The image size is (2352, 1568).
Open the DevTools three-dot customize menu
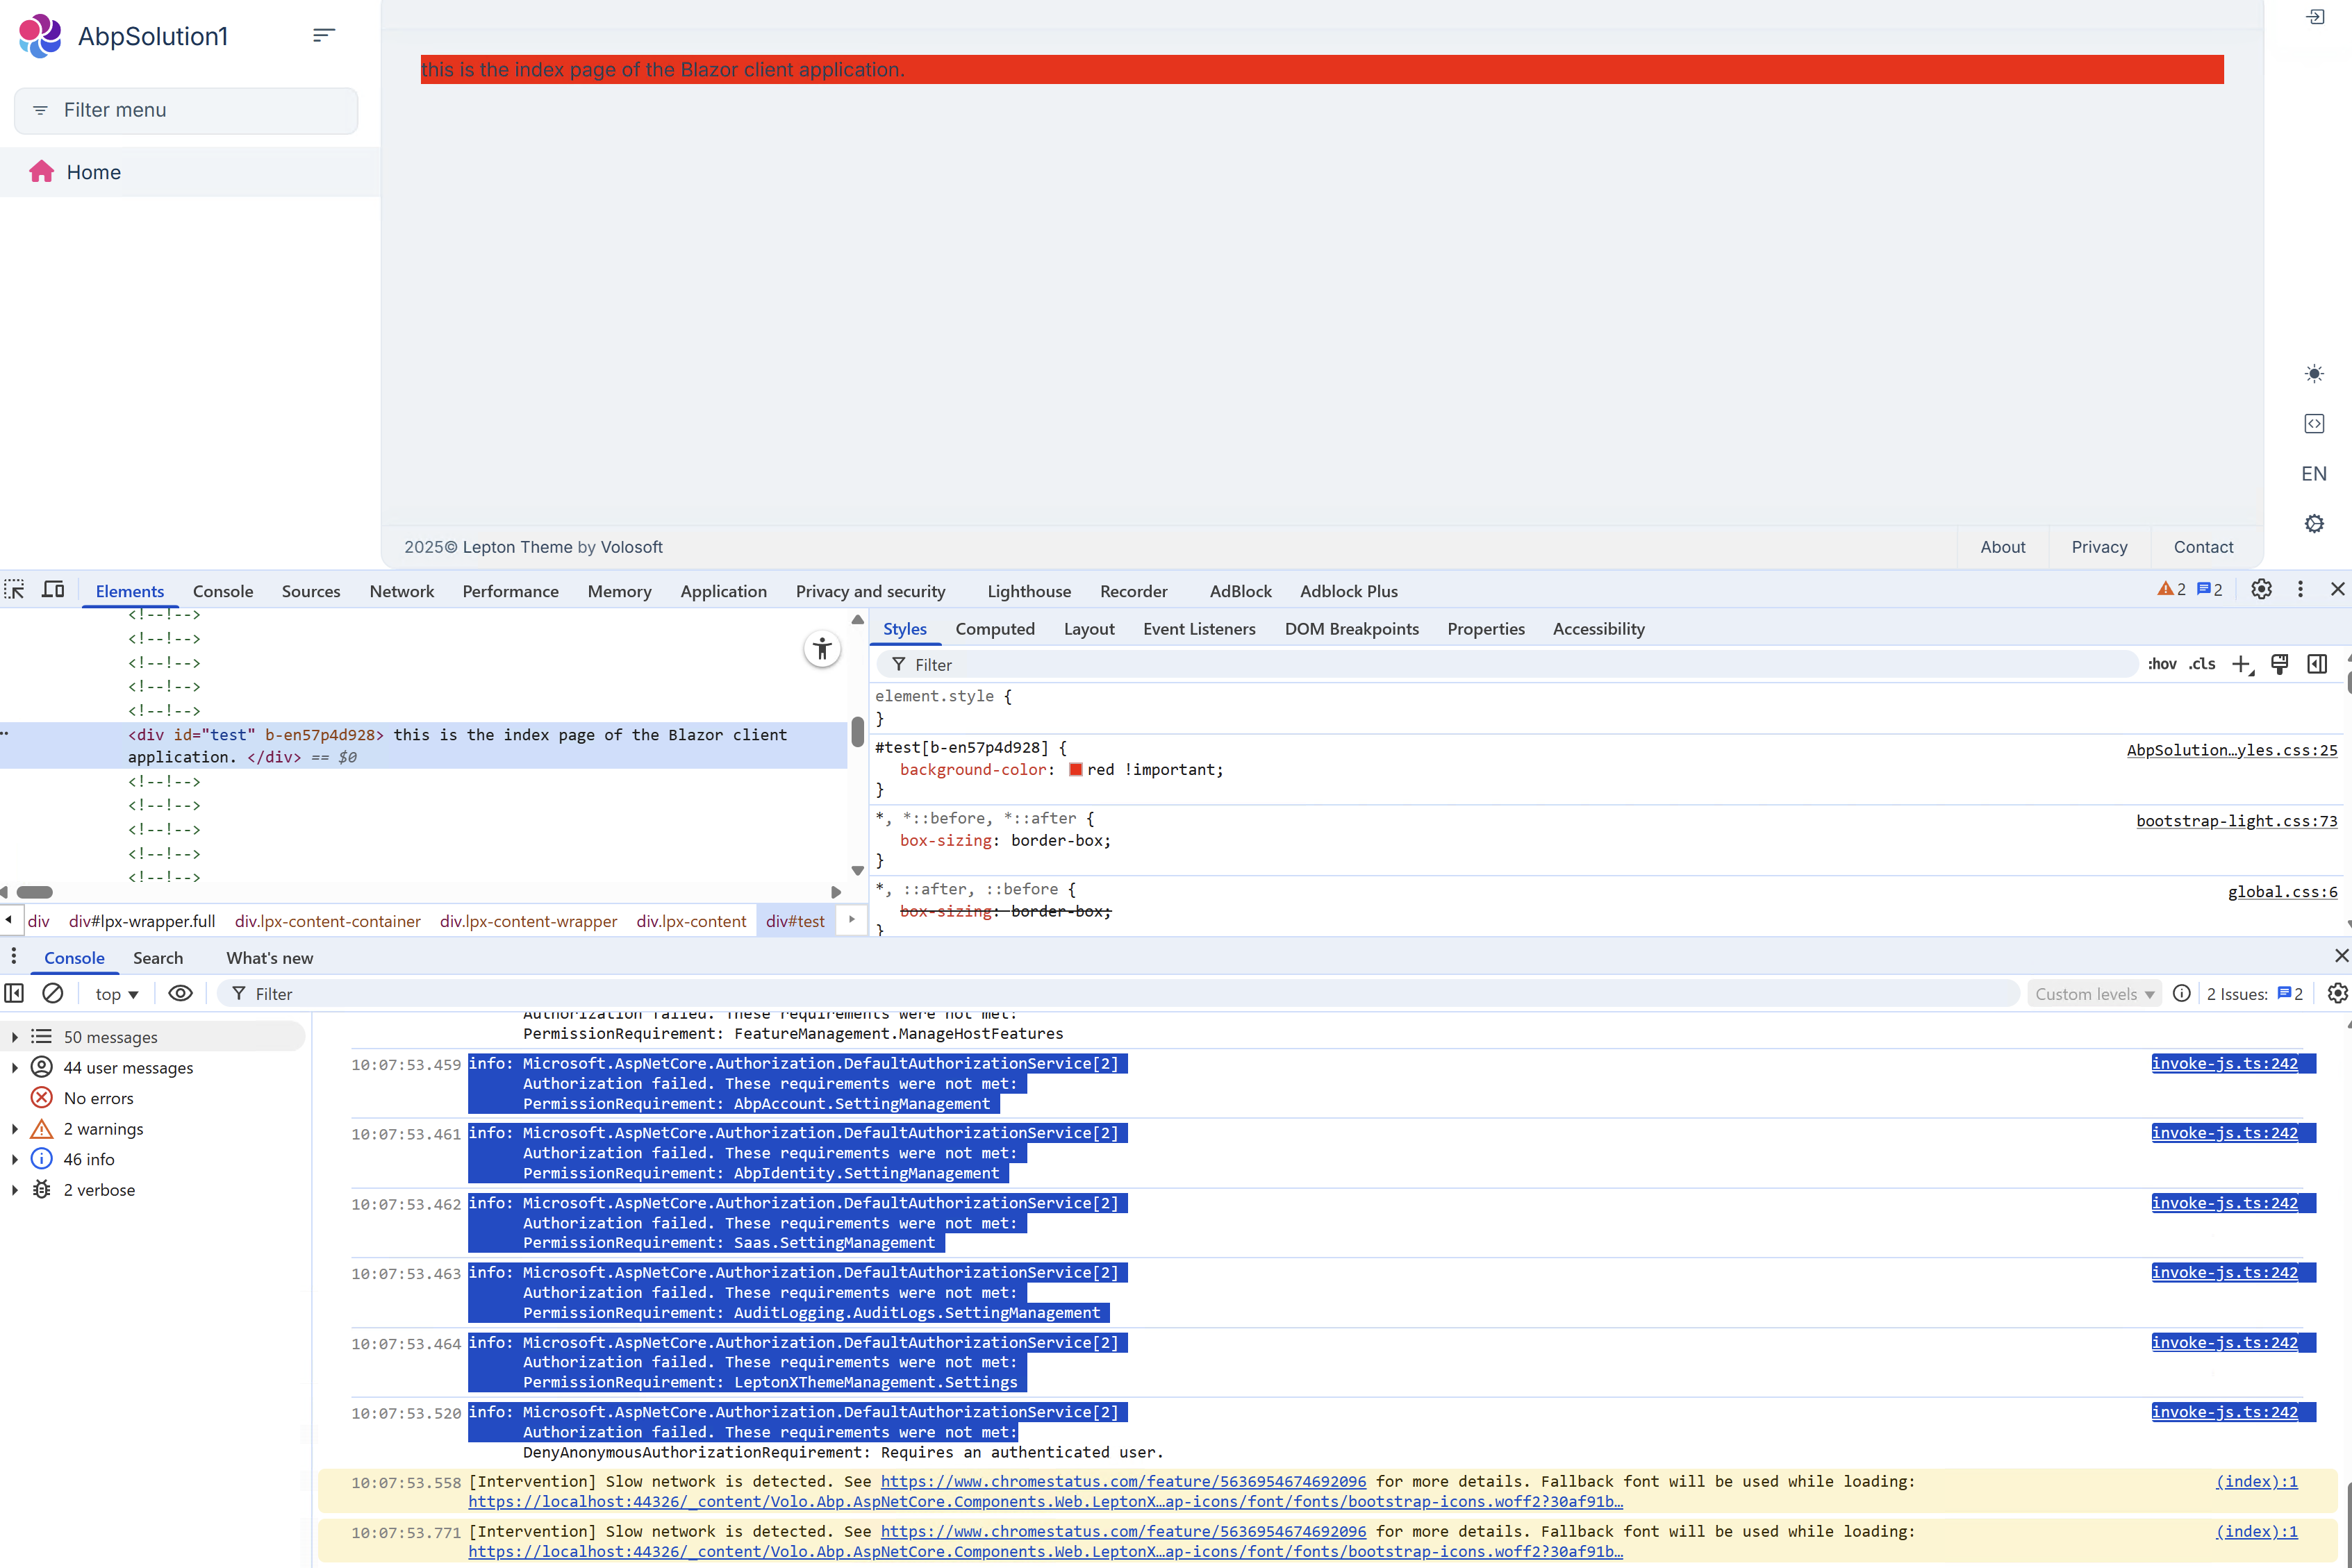tap(2300, 590)
